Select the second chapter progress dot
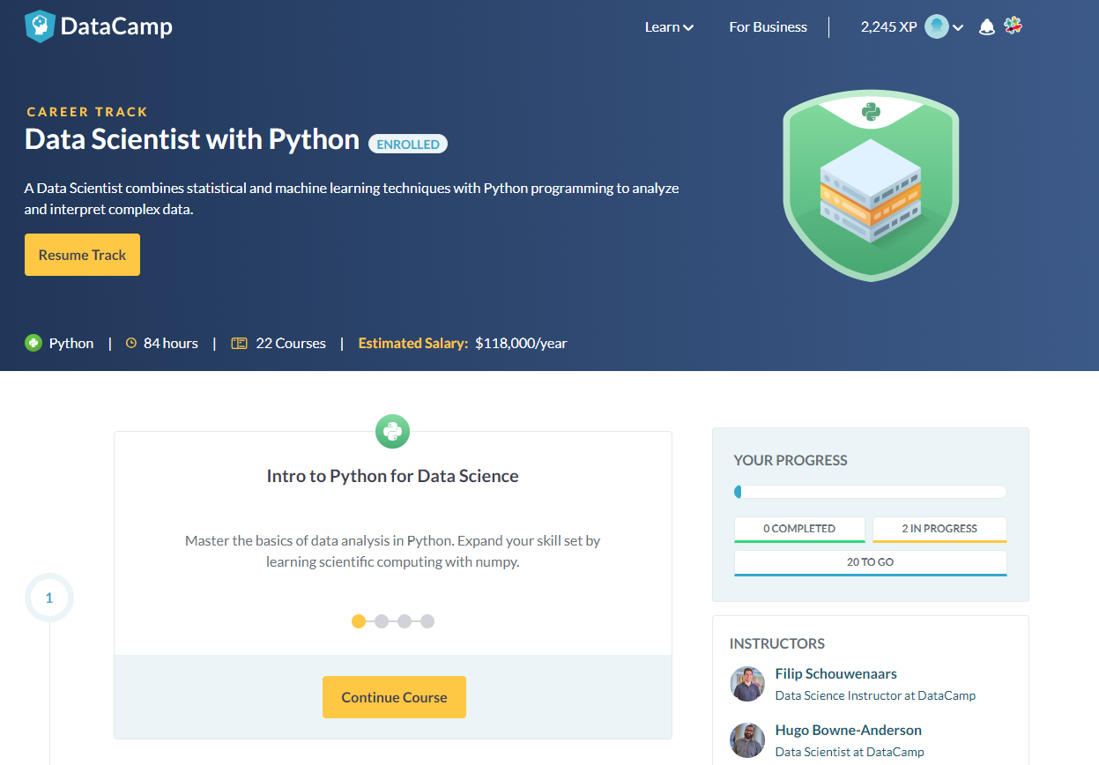1099x765 pixels. point(382,621)
